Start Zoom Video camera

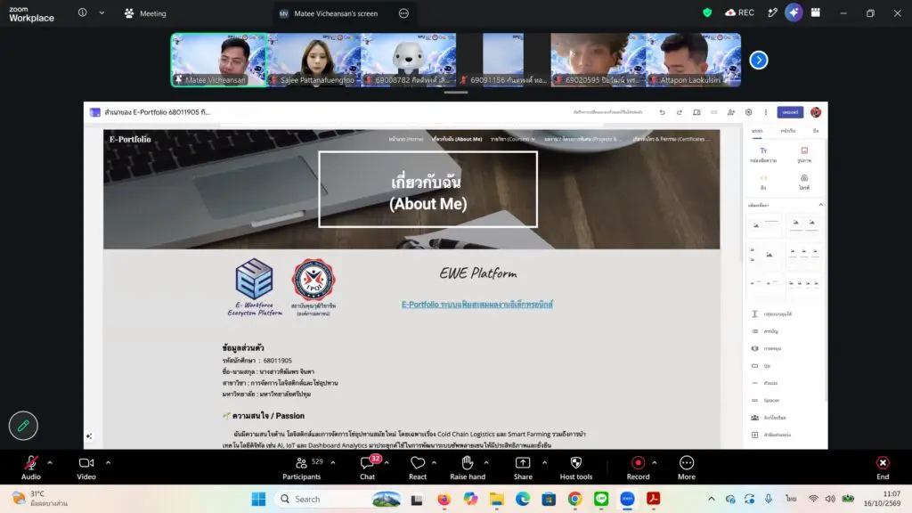point(86,468)
